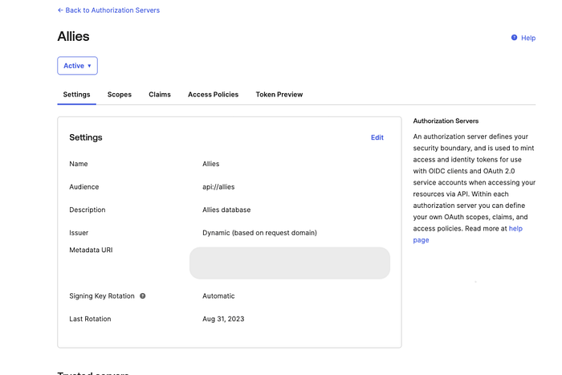Click the redacted Metadata URI field
The image size is (562, 375).
point(290,263)
